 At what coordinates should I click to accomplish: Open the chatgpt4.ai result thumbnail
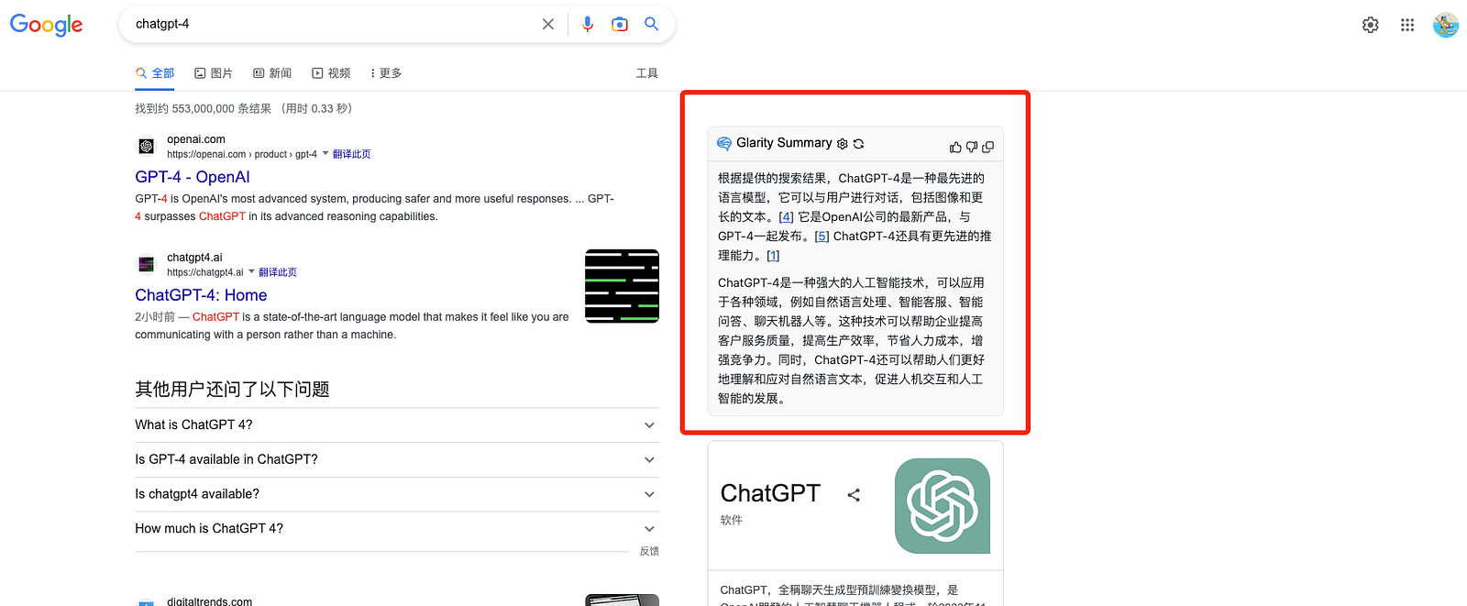pos(622,286)
